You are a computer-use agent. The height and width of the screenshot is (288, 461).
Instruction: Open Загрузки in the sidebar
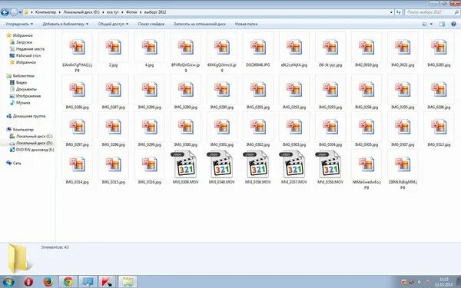pos(24,42)
